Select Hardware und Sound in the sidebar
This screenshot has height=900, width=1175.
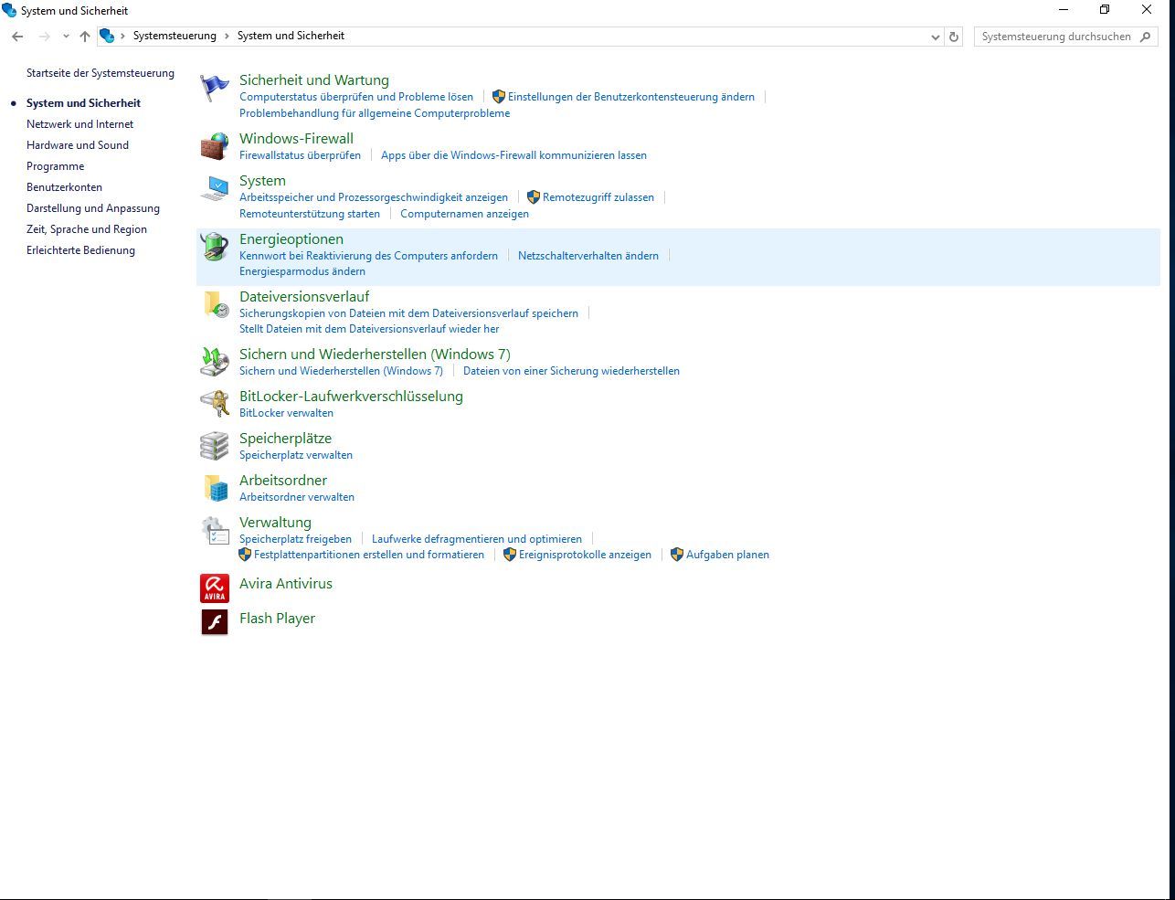(x=78, y=145)
